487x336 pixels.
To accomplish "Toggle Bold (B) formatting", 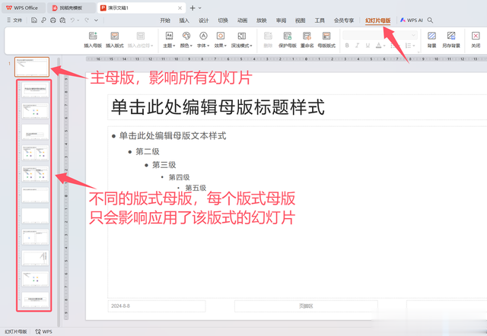I will pos(347,46).
